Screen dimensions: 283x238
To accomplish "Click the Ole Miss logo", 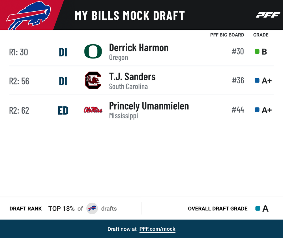I will coord(93,110).
